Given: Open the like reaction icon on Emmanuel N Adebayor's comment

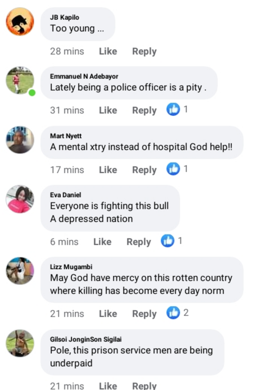Looking at the screenshot, I should (x=173, y=109).
